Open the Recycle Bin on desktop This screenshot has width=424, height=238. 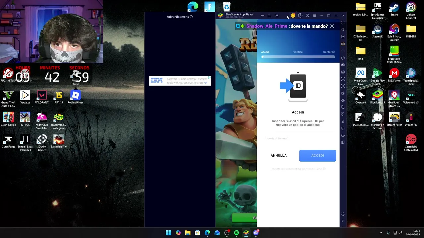pos(227,6)
